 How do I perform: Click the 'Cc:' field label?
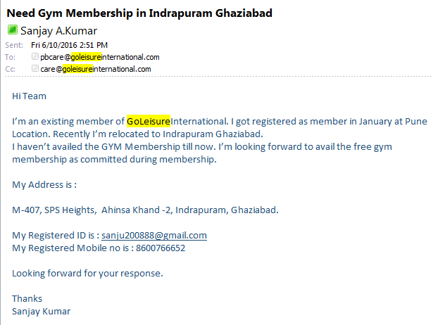[10, 69]
